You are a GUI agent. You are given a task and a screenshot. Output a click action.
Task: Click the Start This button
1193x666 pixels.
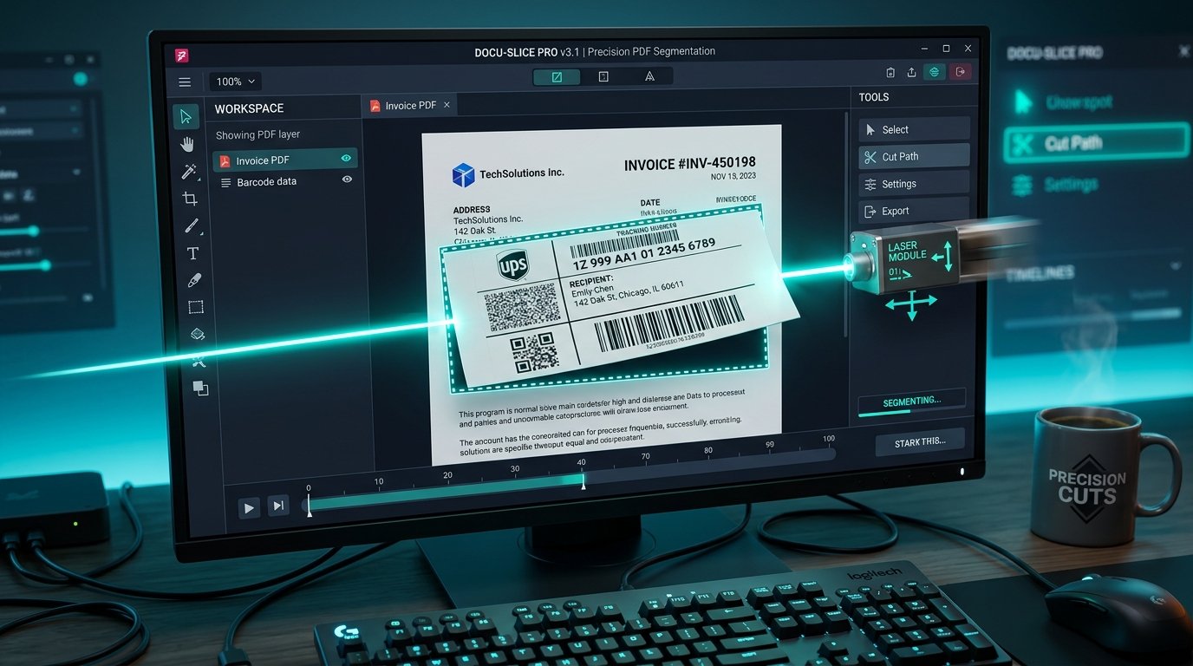coord(918,441)
